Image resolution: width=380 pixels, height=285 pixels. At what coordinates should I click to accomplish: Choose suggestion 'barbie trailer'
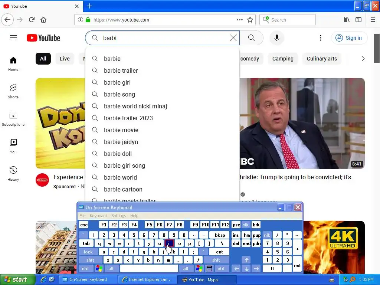(x=163, y=71)
